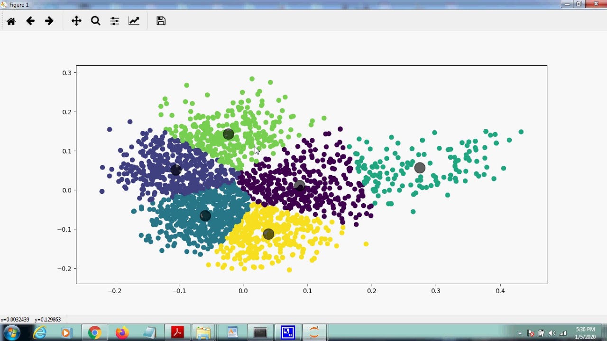Switch to the command prompt window in taskbar
The image size is (607, 341).
pos(260,333)
